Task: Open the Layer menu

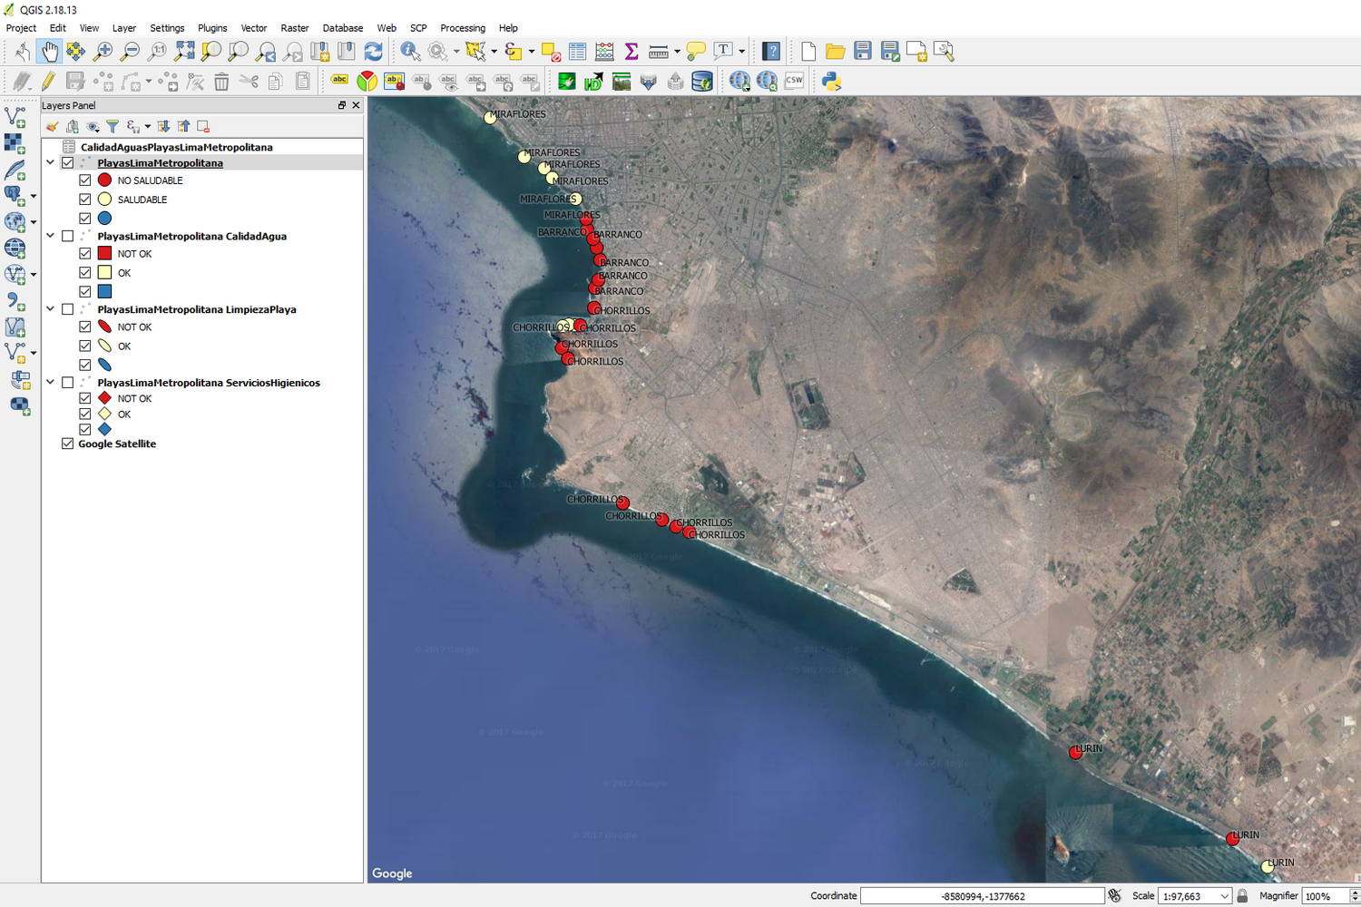Action: pos(124,28)
